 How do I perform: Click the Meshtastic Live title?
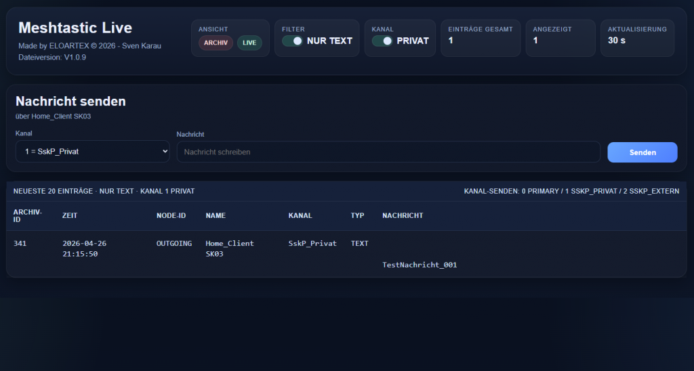(x=75, y=28)
